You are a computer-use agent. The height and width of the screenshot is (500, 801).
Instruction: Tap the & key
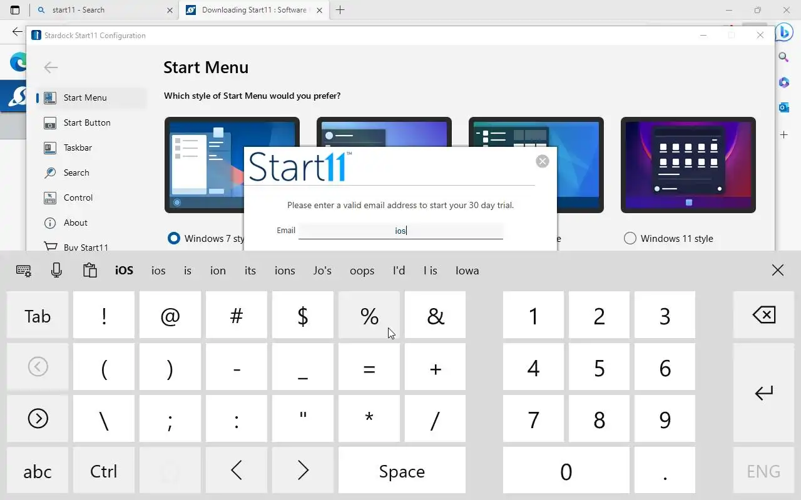click(x=436, y=315)
